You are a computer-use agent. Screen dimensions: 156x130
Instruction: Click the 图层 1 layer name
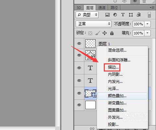click(x=104, y=44)
